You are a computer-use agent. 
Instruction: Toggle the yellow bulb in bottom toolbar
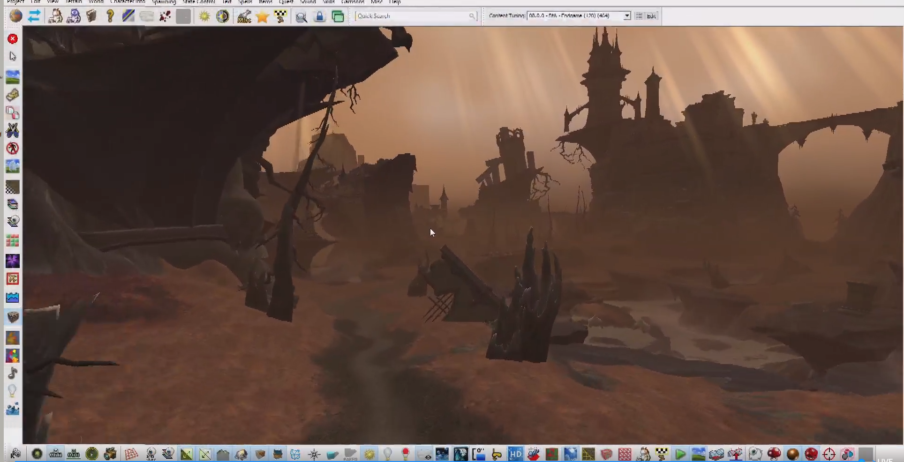[x=387, y=454]
